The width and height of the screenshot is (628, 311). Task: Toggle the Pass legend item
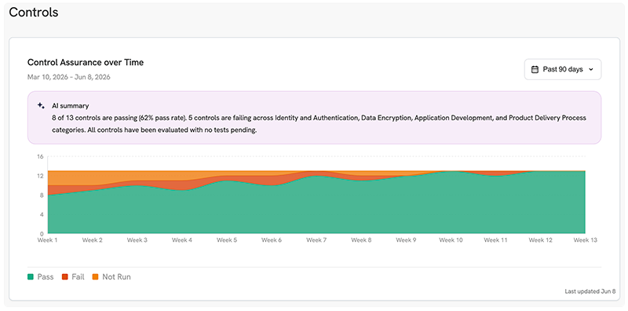pyautogui.click(x=41, y=277)
